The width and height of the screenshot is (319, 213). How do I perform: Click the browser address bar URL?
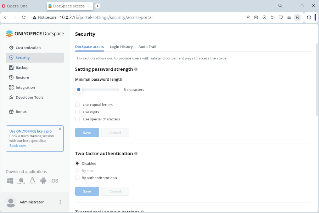point(106,17)
